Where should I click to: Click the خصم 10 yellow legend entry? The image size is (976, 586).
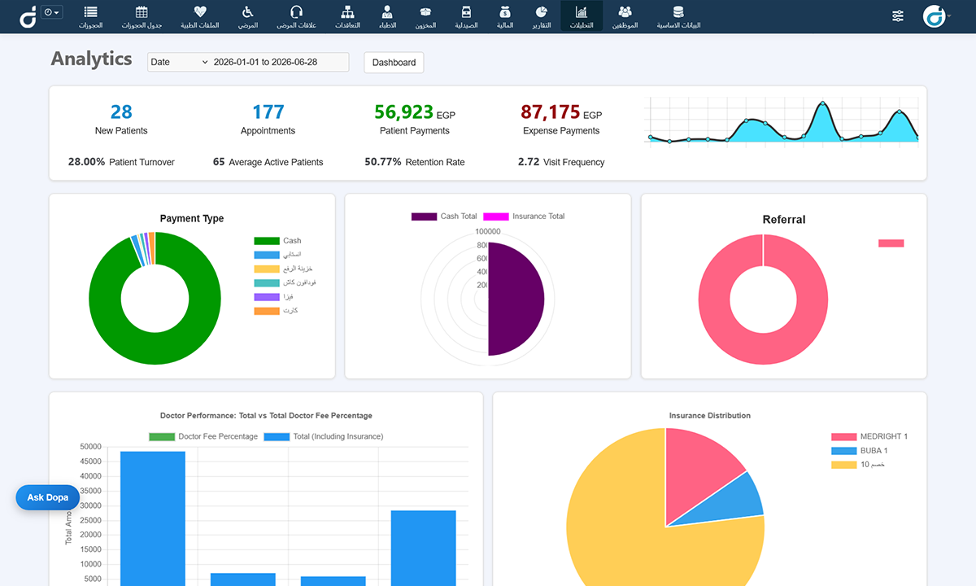(858, 465)
